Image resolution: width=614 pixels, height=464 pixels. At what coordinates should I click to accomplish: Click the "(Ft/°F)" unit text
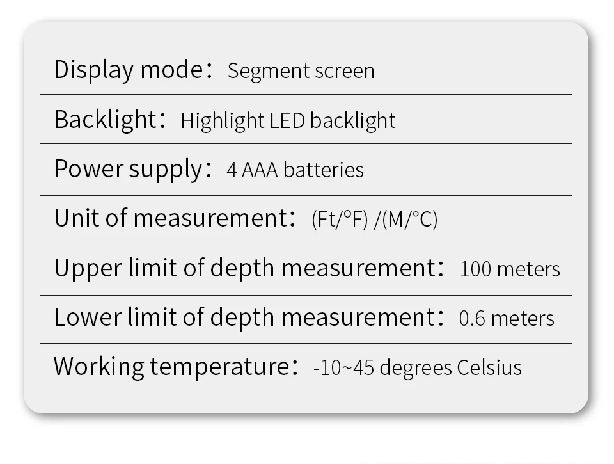(x=340, y=220)
